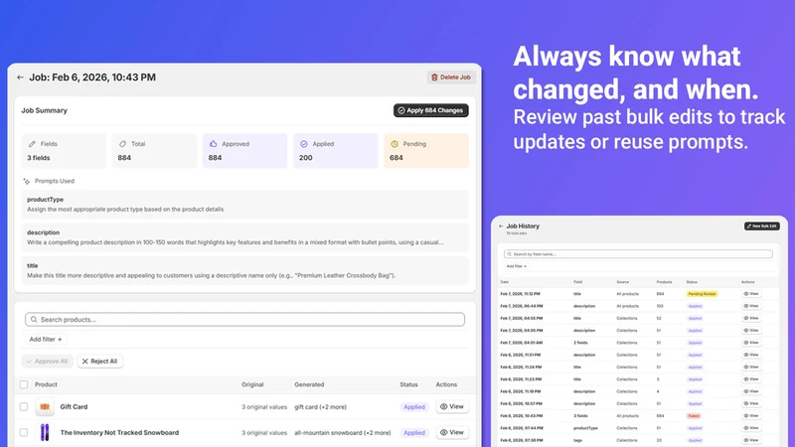The height and width of the screenshot is (447, 795).
Task: View the Feb 6, 11:19 PM job
Action: (751, 391)
